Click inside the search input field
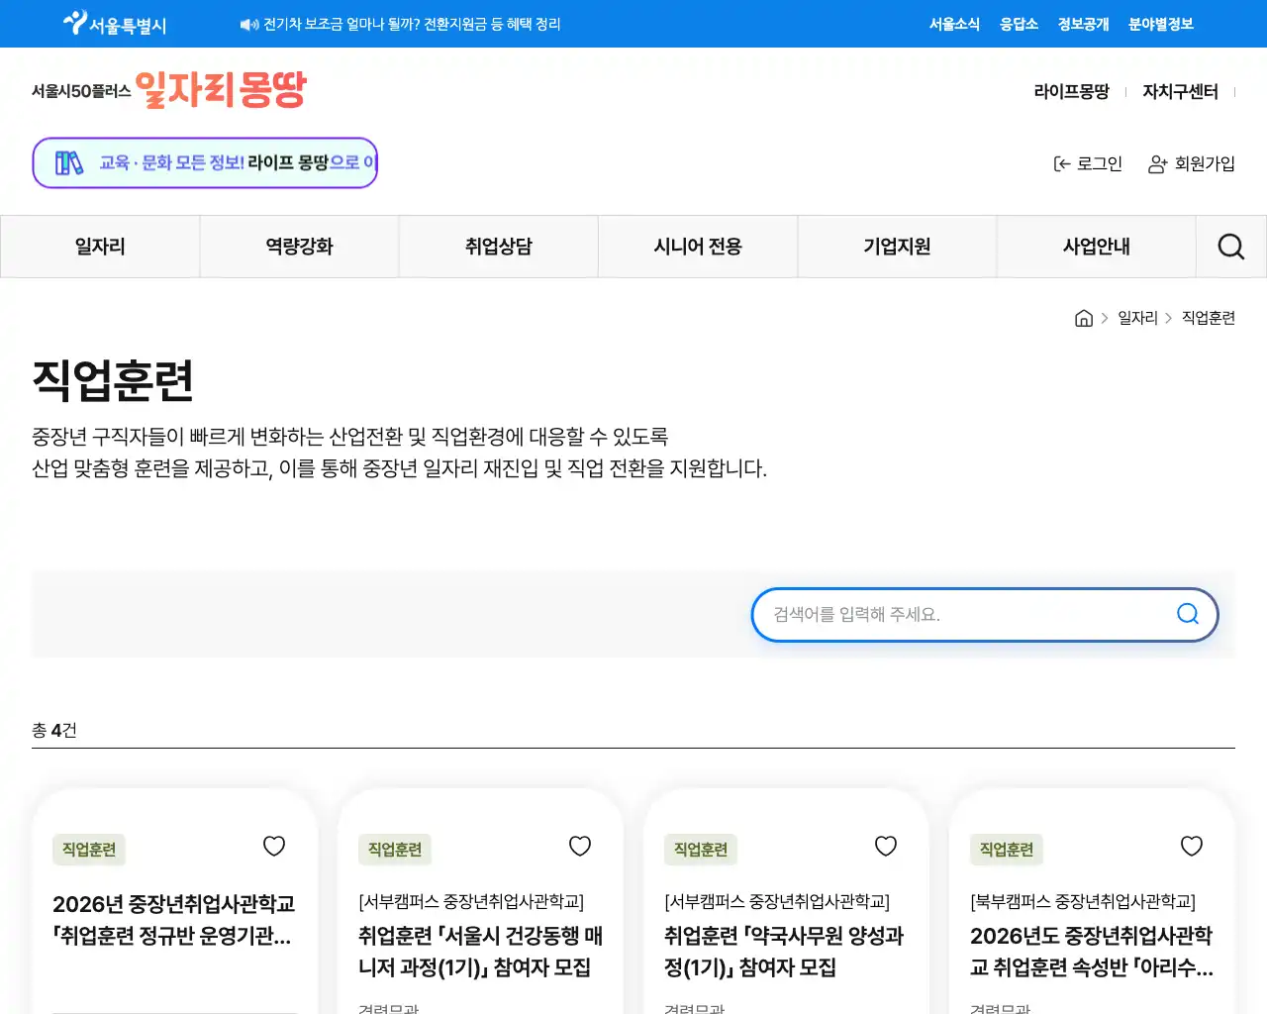Screen dimensions: 1267x1014 coord(940,614)
